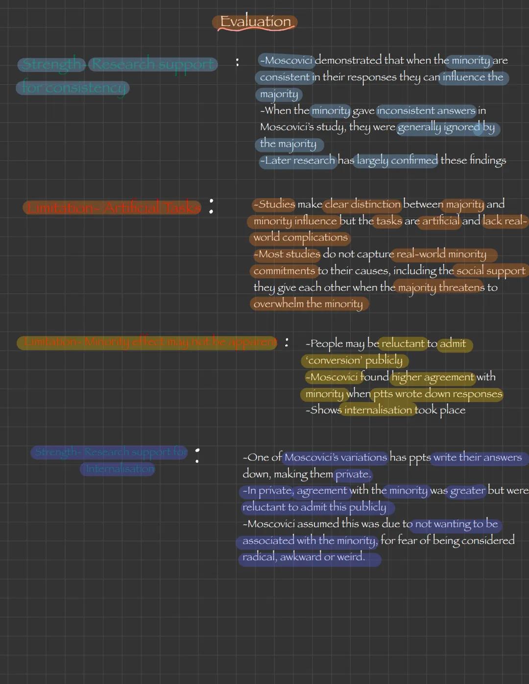Select the highlighted "world complications" text

[300, 237]
